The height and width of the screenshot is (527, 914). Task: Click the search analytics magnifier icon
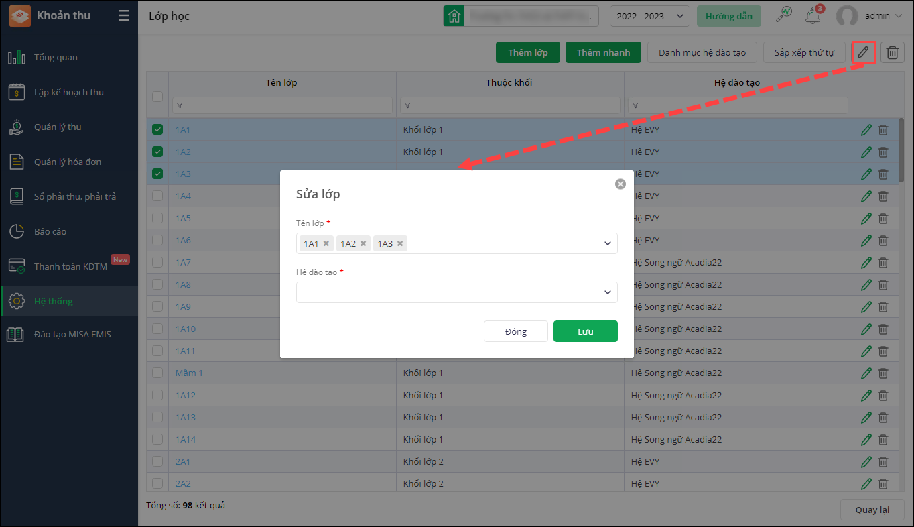pos(783,15)
